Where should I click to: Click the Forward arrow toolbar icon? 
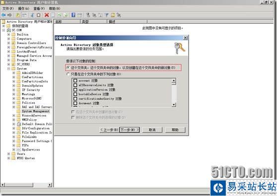coord(10,15)
